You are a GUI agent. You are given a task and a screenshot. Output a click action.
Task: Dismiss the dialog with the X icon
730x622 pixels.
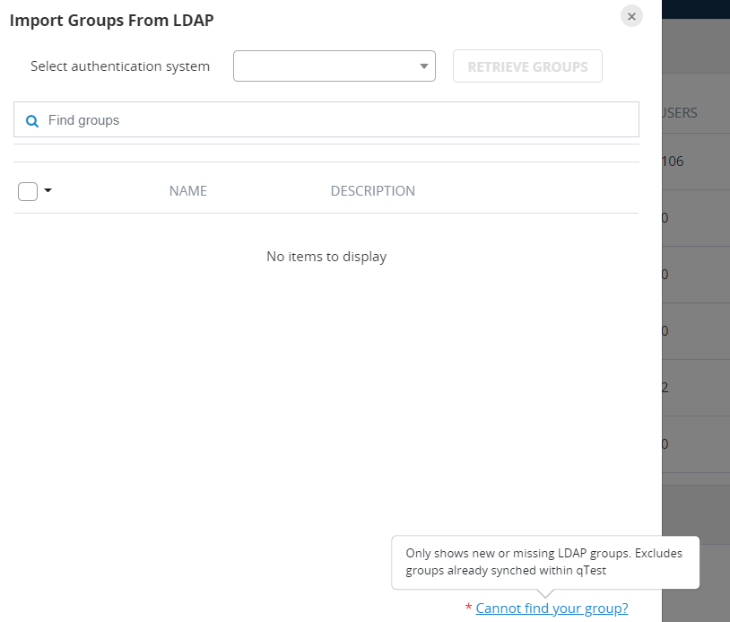(x=631, y=15)
